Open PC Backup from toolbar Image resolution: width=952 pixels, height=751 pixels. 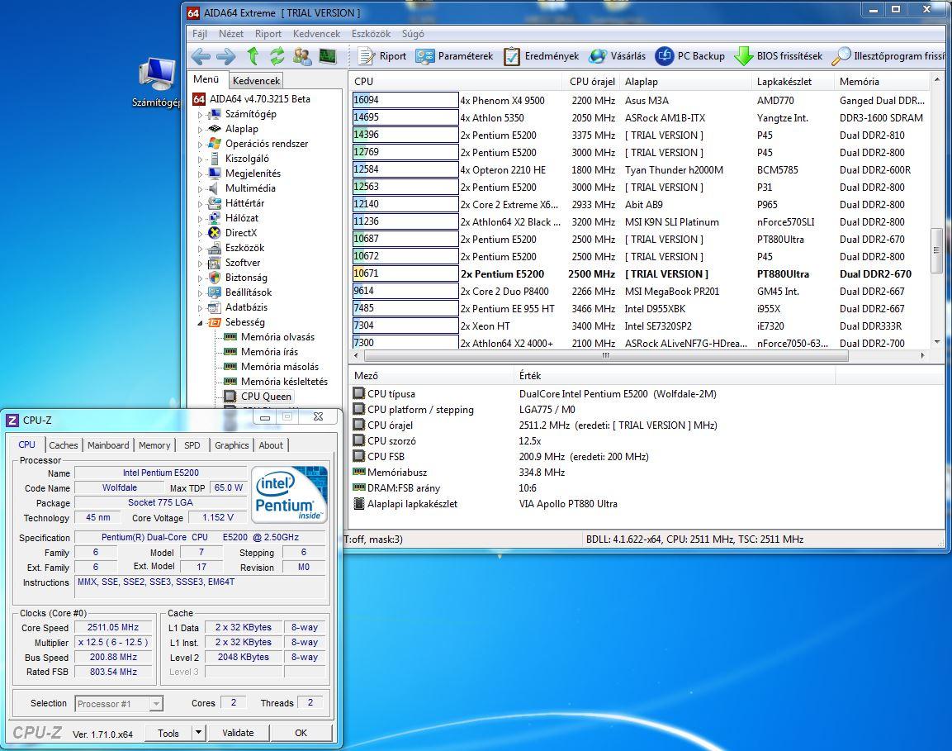point(689,56)
